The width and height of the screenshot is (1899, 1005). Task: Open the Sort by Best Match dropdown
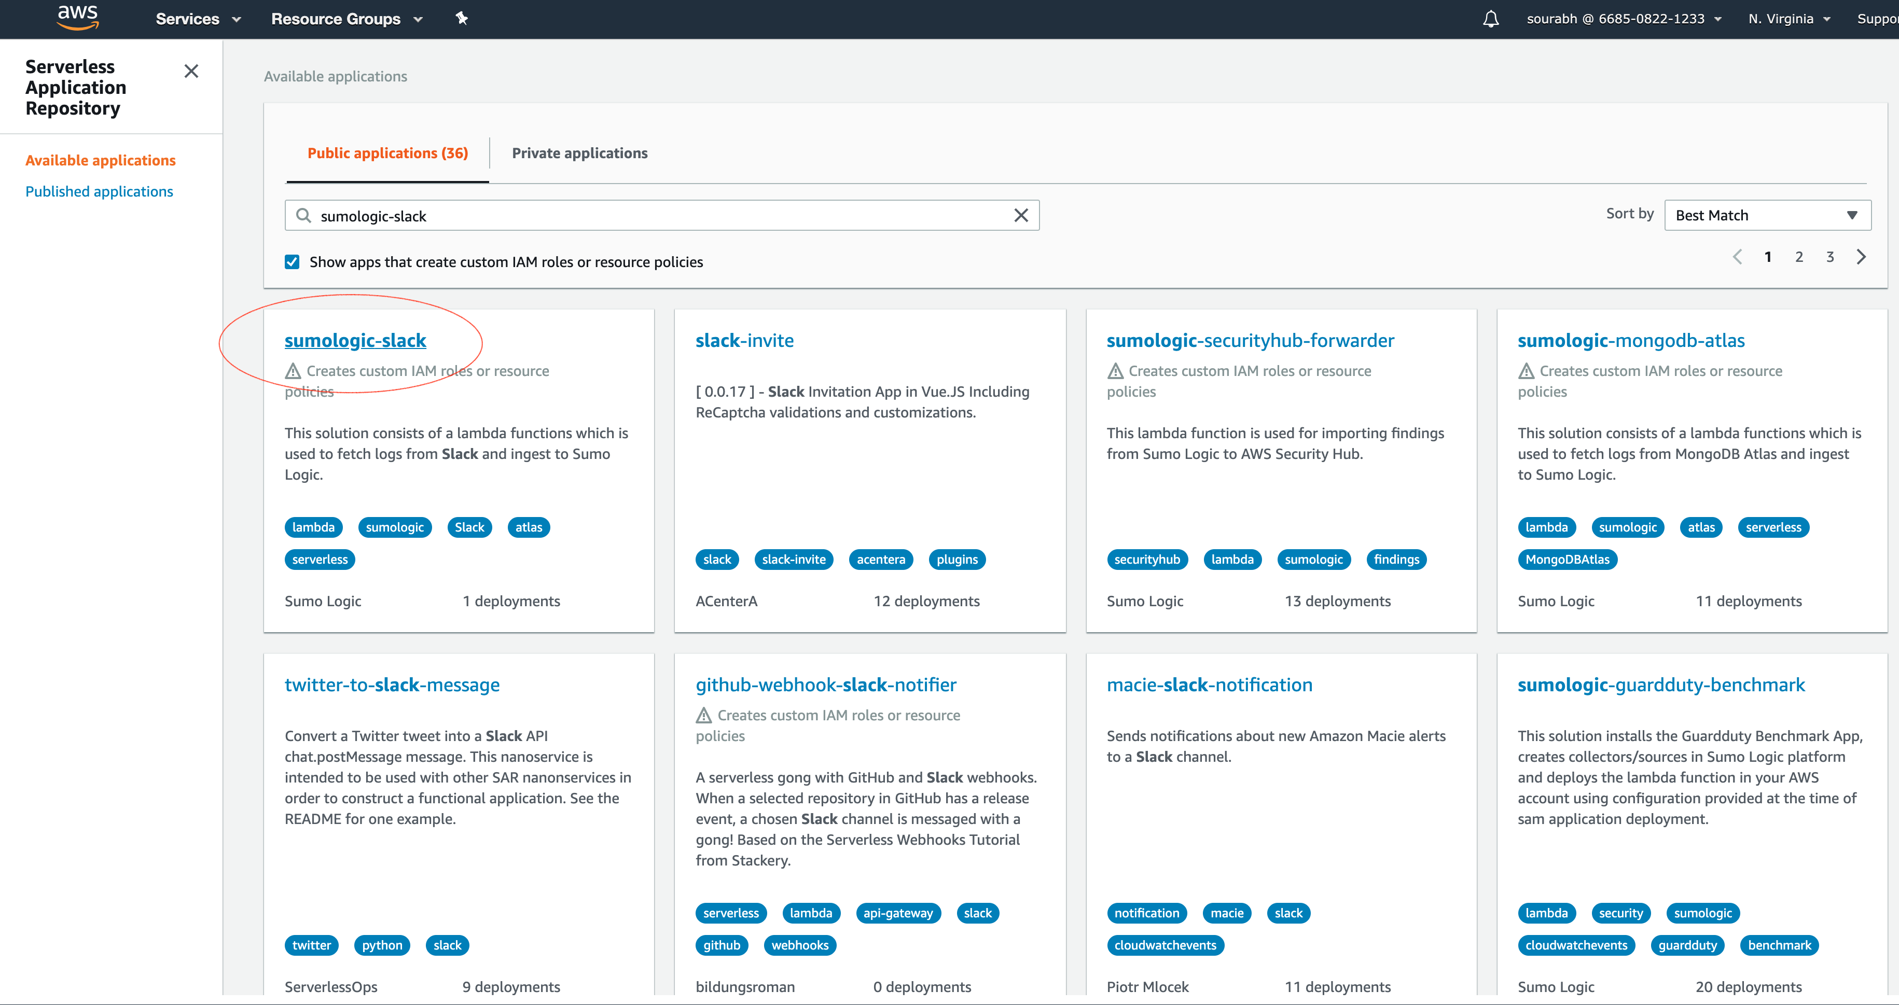[x=1766, y=215]
